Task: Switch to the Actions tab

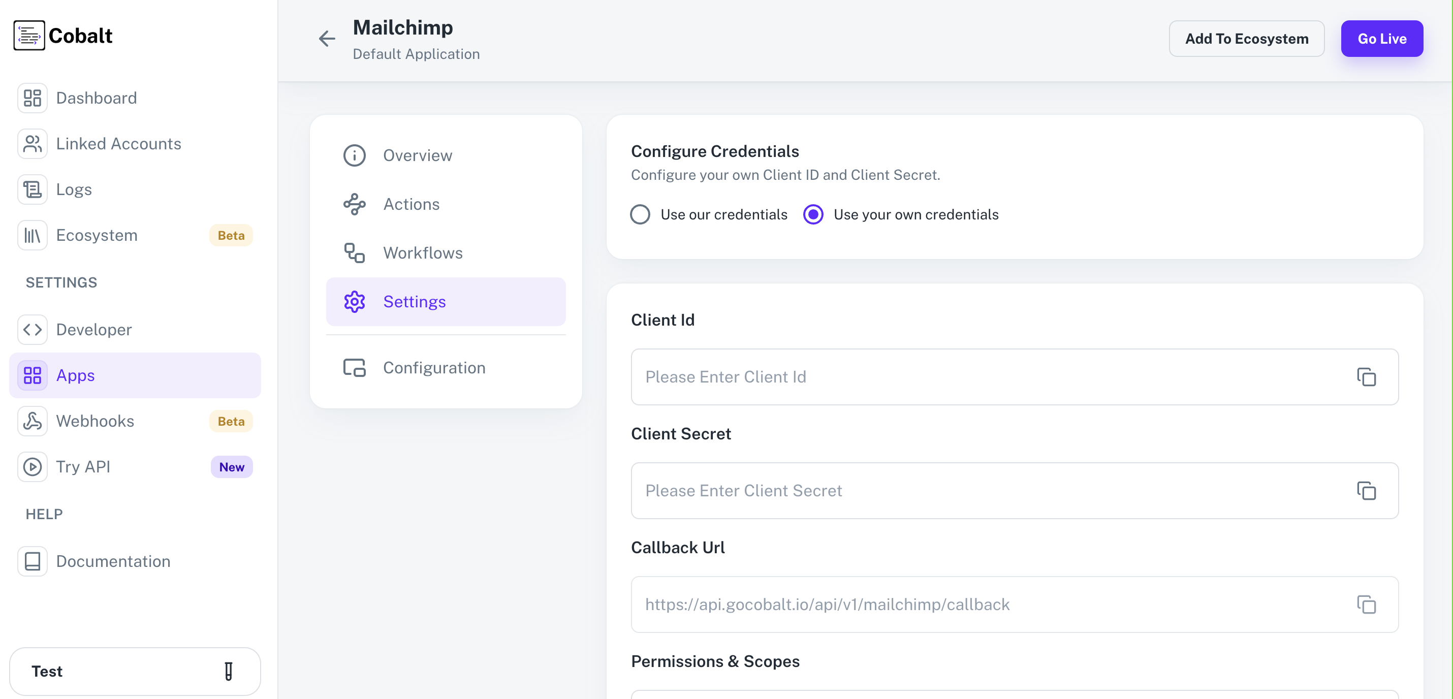Action: tap(411, 204)
